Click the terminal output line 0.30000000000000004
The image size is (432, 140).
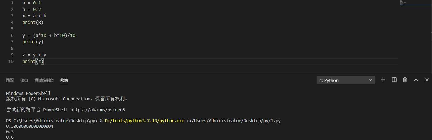click(x=30, y=126)
